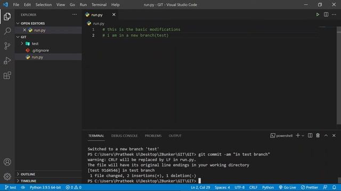The height and width of the screenshot is (191, 341).
Task: Open the feedback icon in status bar
Action: point(325,187)
